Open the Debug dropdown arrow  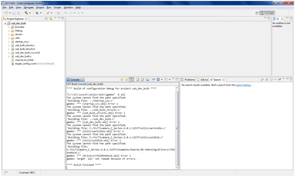pos(41,13)
